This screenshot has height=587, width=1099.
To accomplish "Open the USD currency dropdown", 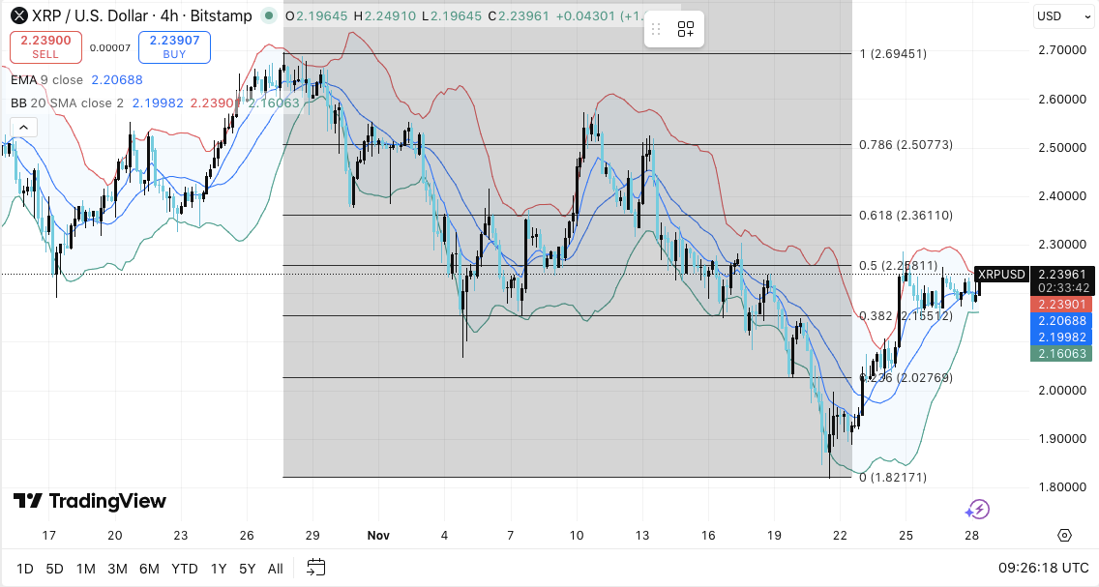I will tap(1057, 15).
